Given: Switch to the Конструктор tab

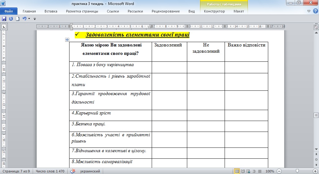Looking at the screenshot, I should pyautogui.click(x=214, y=11).
